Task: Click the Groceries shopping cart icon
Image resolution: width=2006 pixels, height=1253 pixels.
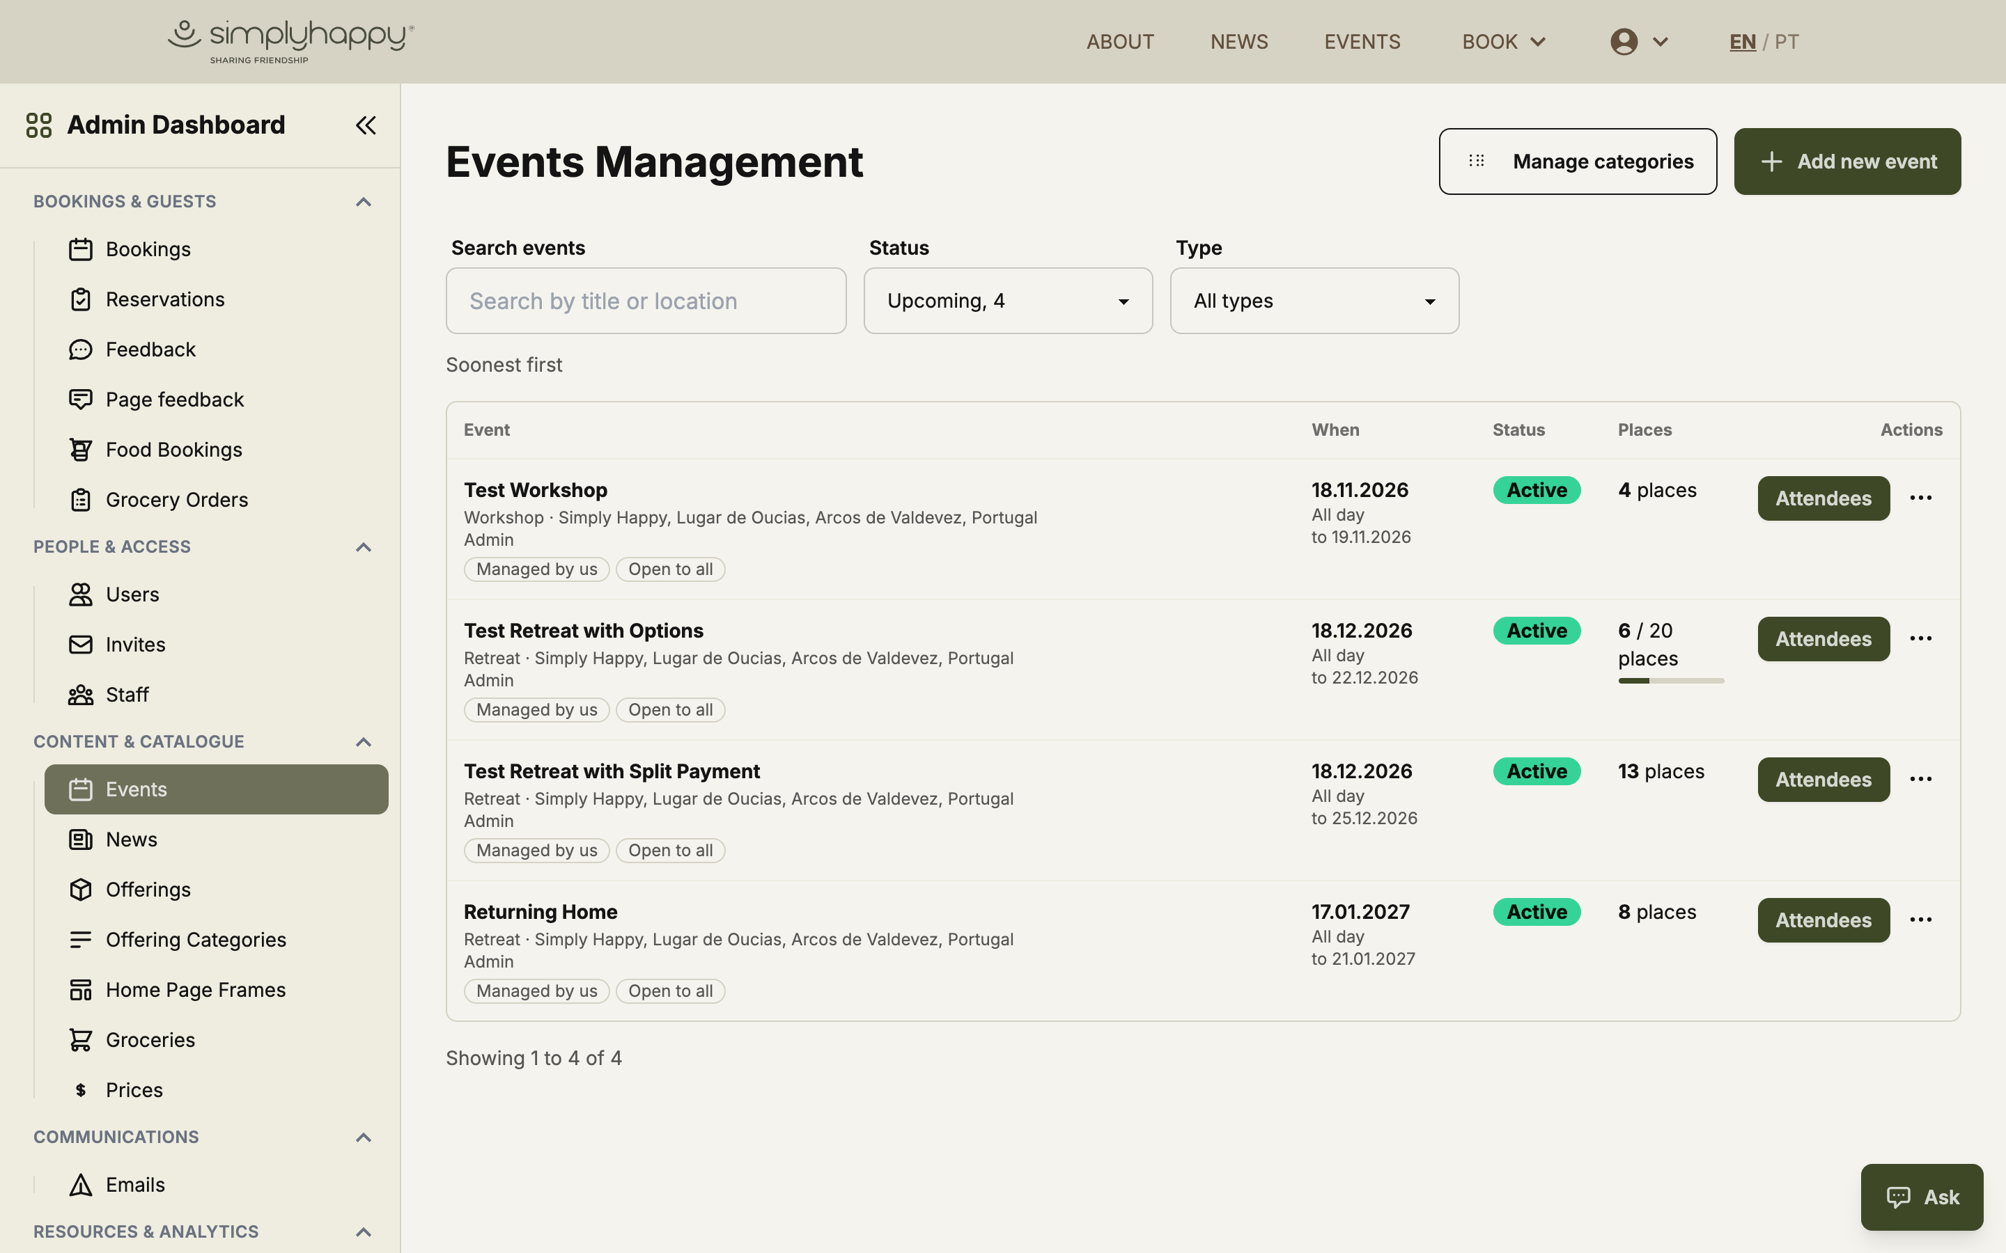Action: pyautogui.click(x=80, y=1040)
